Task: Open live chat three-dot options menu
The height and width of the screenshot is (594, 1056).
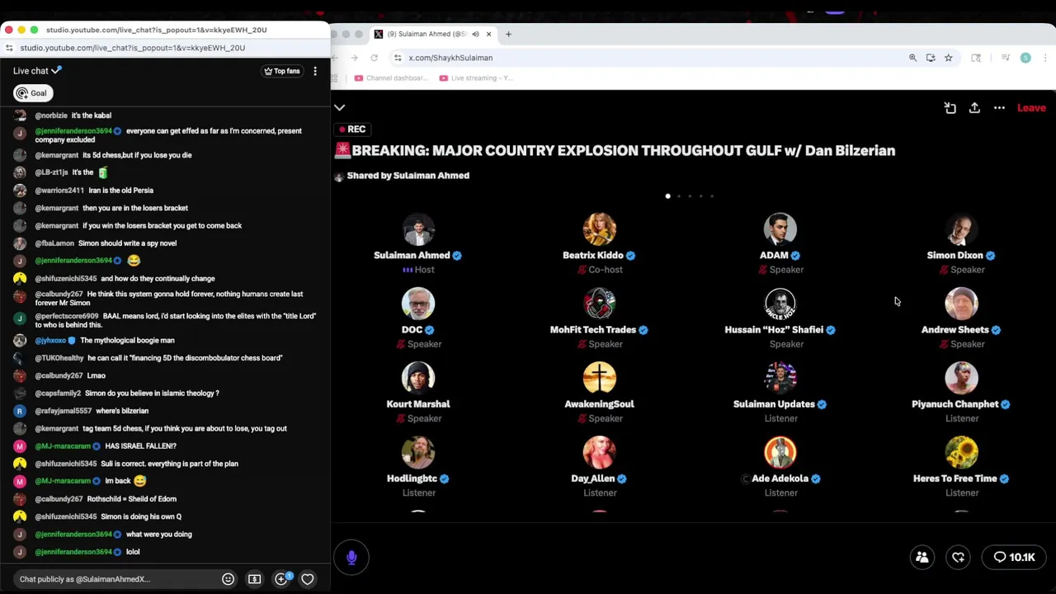Action: point(315,71)
